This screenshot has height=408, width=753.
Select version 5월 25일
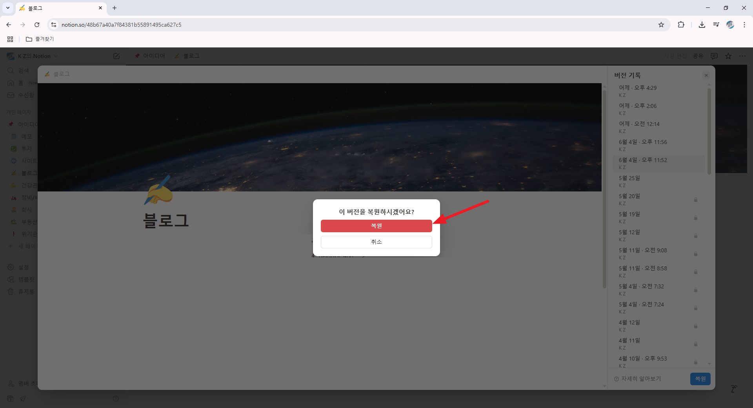pyautogui.click(x=658, y=181)
